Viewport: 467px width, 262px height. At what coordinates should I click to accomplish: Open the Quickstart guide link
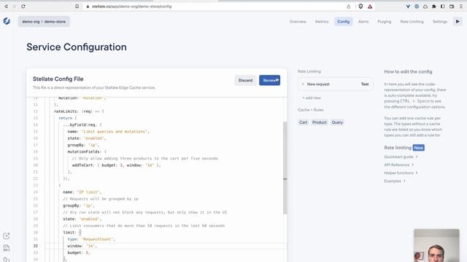pos(401,156)
